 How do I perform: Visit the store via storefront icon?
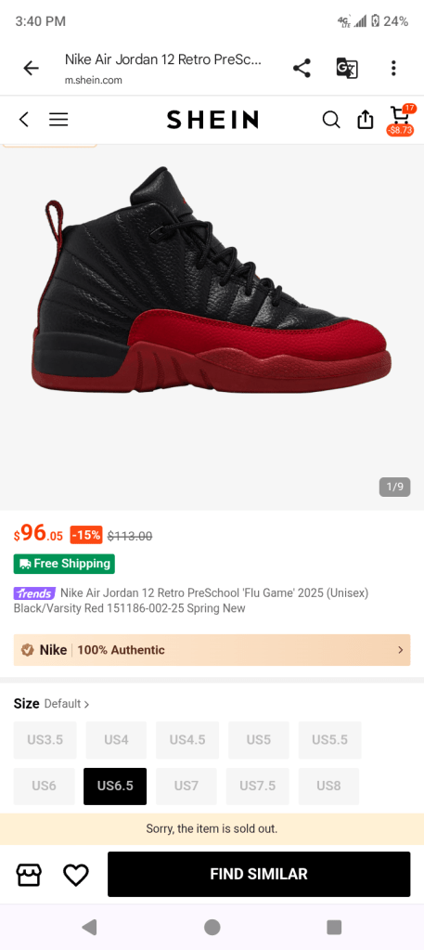coord(29,875)
